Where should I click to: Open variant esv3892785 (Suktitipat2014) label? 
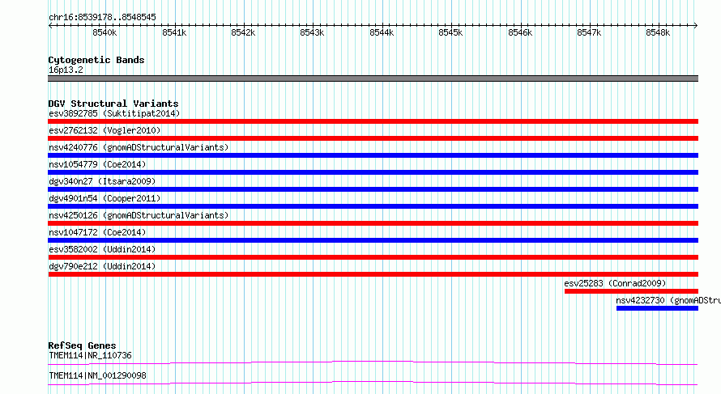pos(114,113)
